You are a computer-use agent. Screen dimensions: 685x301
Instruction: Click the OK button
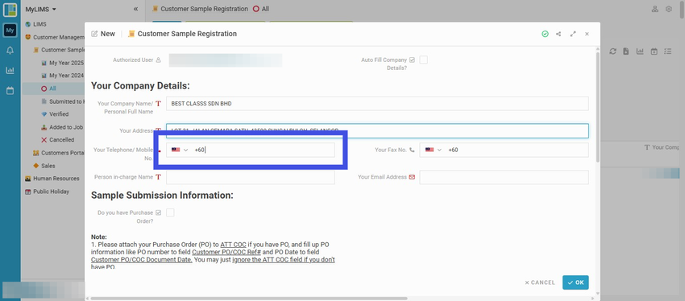(x=575, y=282)
